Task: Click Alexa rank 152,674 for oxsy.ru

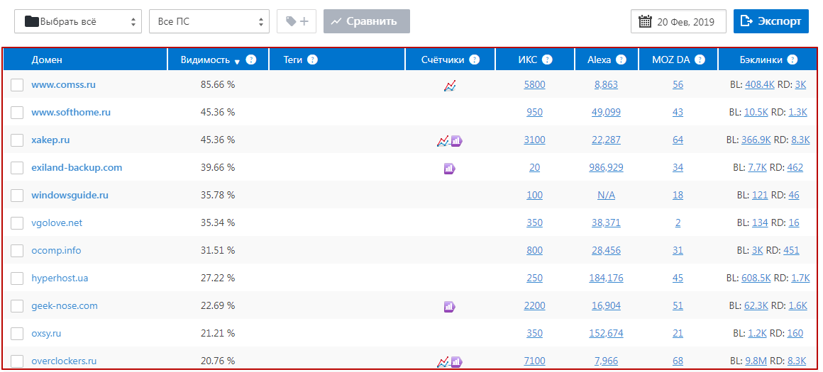Action: (606, 333)
